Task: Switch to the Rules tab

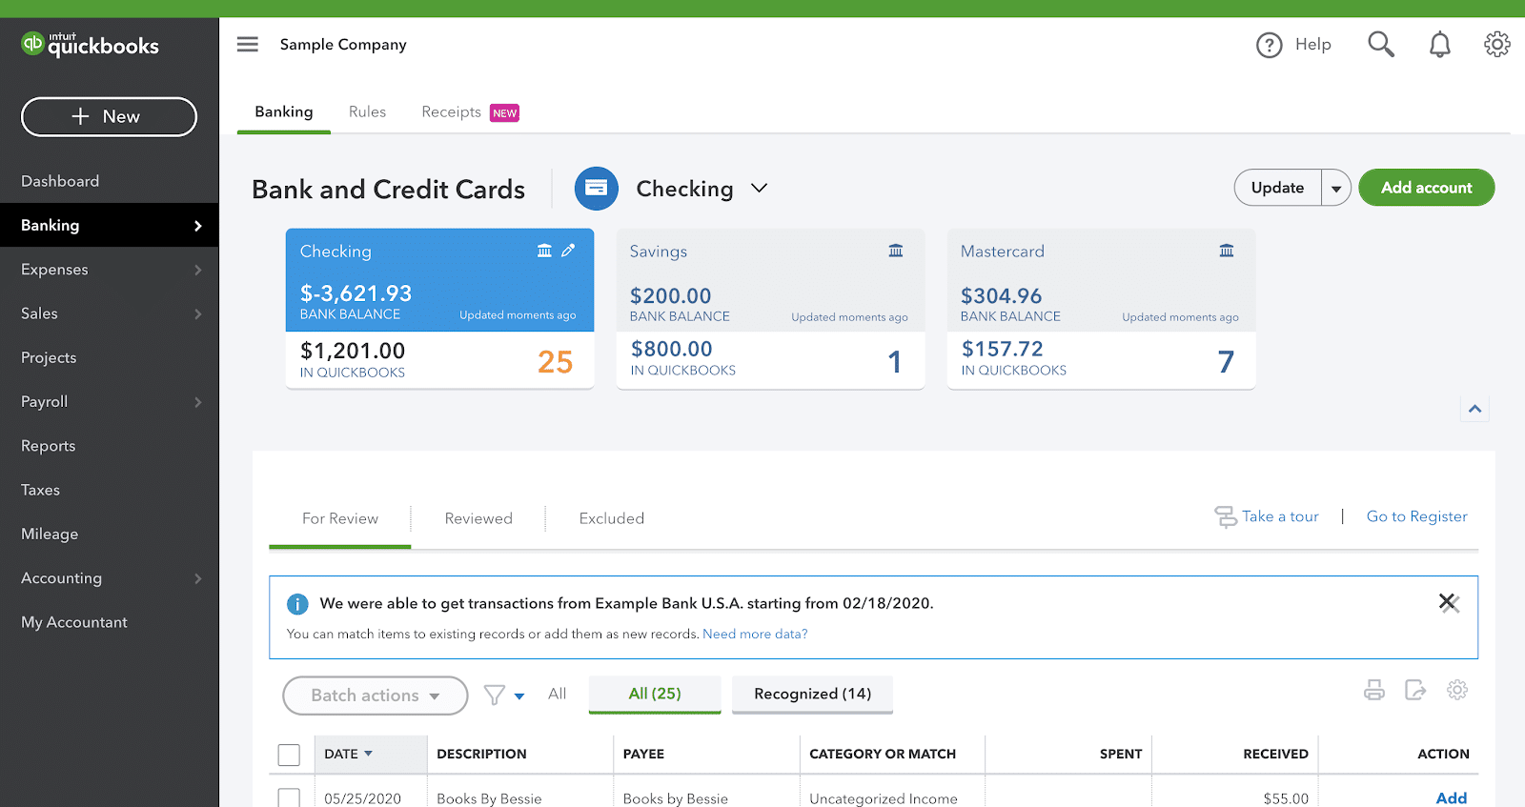Action: point(367,111)
